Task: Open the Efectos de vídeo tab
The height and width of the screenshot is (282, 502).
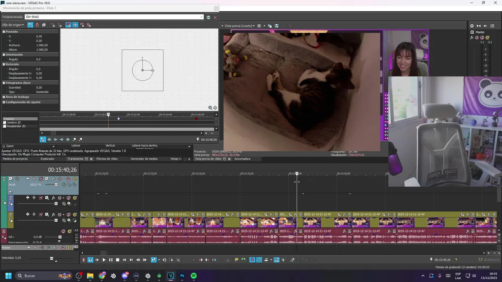Action: coord(107,159)
